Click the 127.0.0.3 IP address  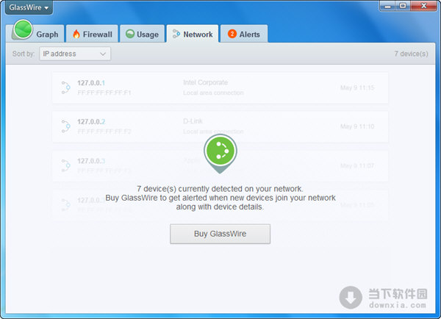tap(91, 161)
